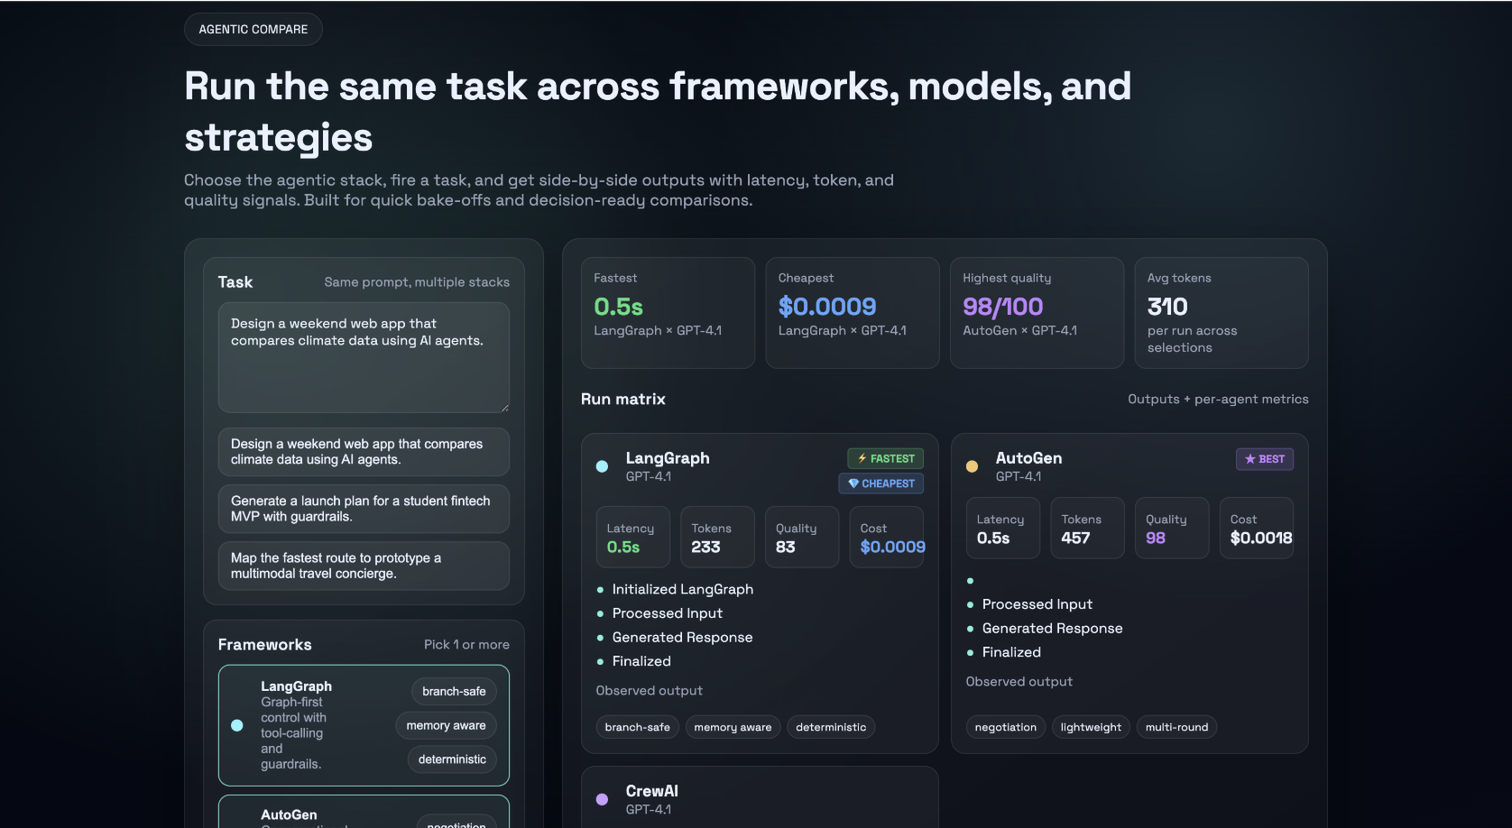This screenshot has height=828, width=1512.
Task: Choose the student fintech MVP preset prompt
Action: point(364,509)
